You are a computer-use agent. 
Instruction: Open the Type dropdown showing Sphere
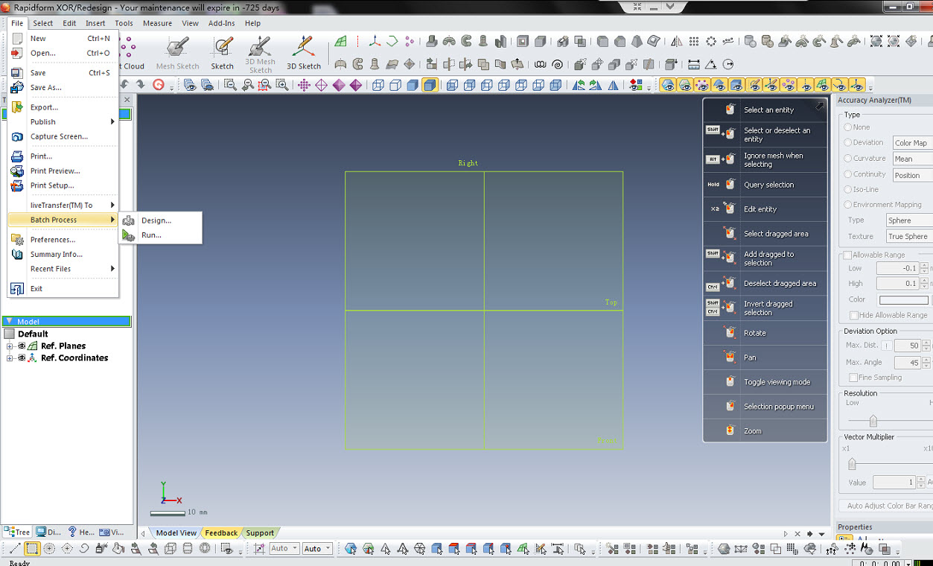pyautogui.click(x=908, y=220)
